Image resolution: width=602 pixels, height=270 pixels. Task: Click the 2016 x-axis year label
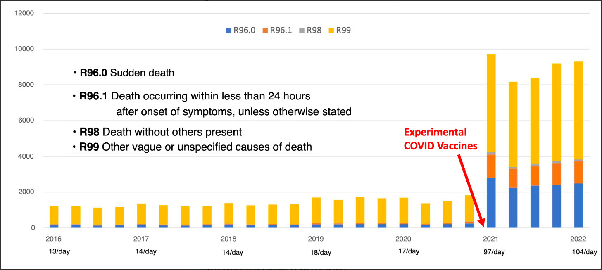coord(54,239)
